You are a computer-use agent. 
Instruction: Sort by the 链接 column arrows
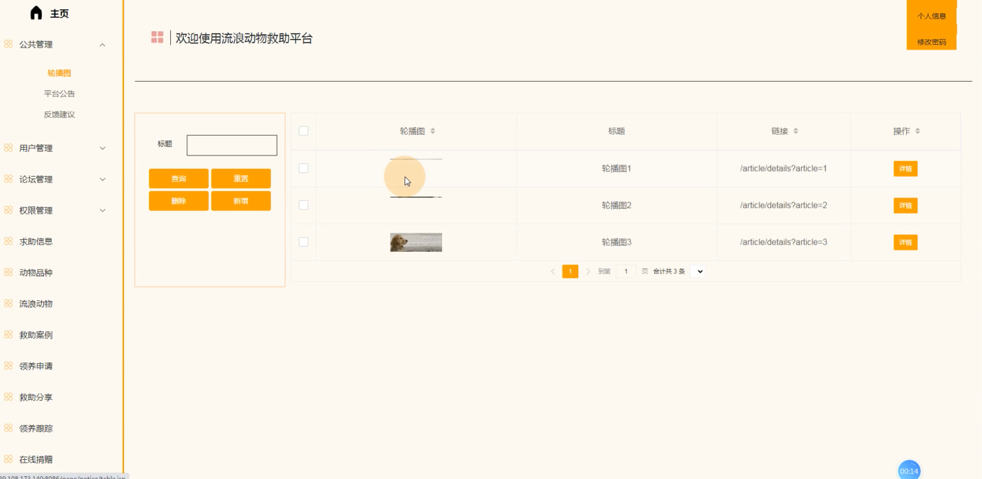coord(795,131)
